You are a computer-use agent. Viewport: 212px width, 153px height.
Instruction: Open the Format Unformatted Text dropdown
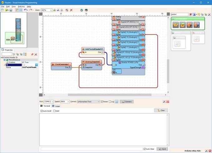pyautogui.click(x=99, y=102)
